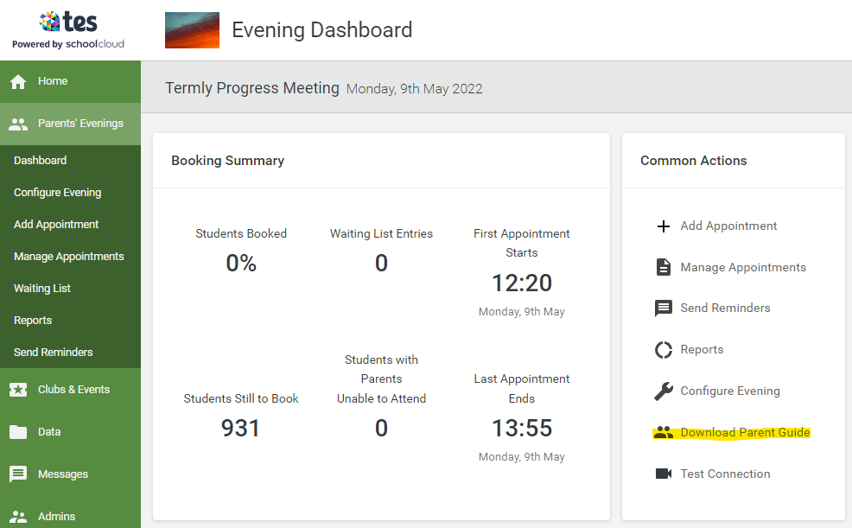
Task: Open Waiting List from the sidebar
Action: [42, 289]
